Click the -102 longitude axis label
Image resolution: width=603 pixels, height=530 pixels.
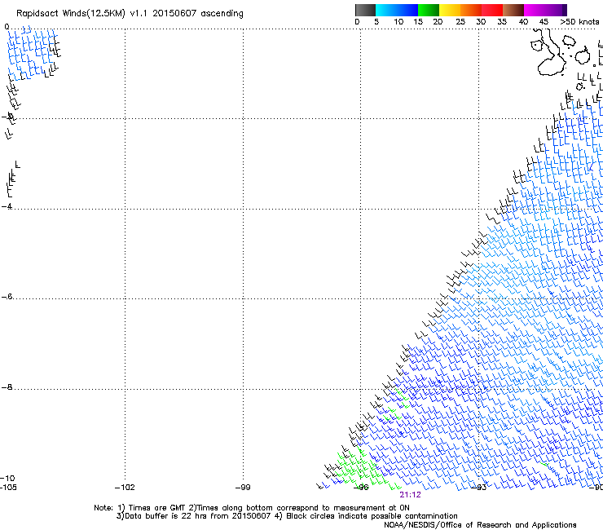point(125,488)
